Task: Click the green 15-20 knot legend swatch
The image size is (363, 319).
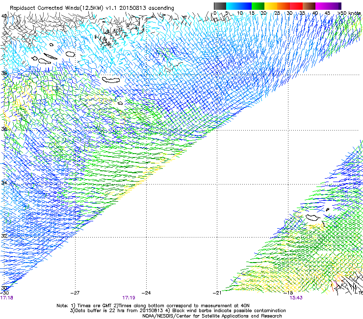Action: point(258,6)
